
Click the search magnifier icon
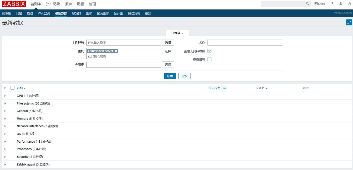coord(308,4)
